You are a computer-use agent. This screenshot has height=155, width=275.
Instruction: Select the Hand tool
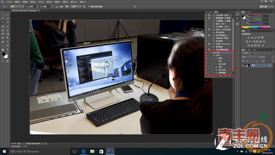(x=3, y=50)
